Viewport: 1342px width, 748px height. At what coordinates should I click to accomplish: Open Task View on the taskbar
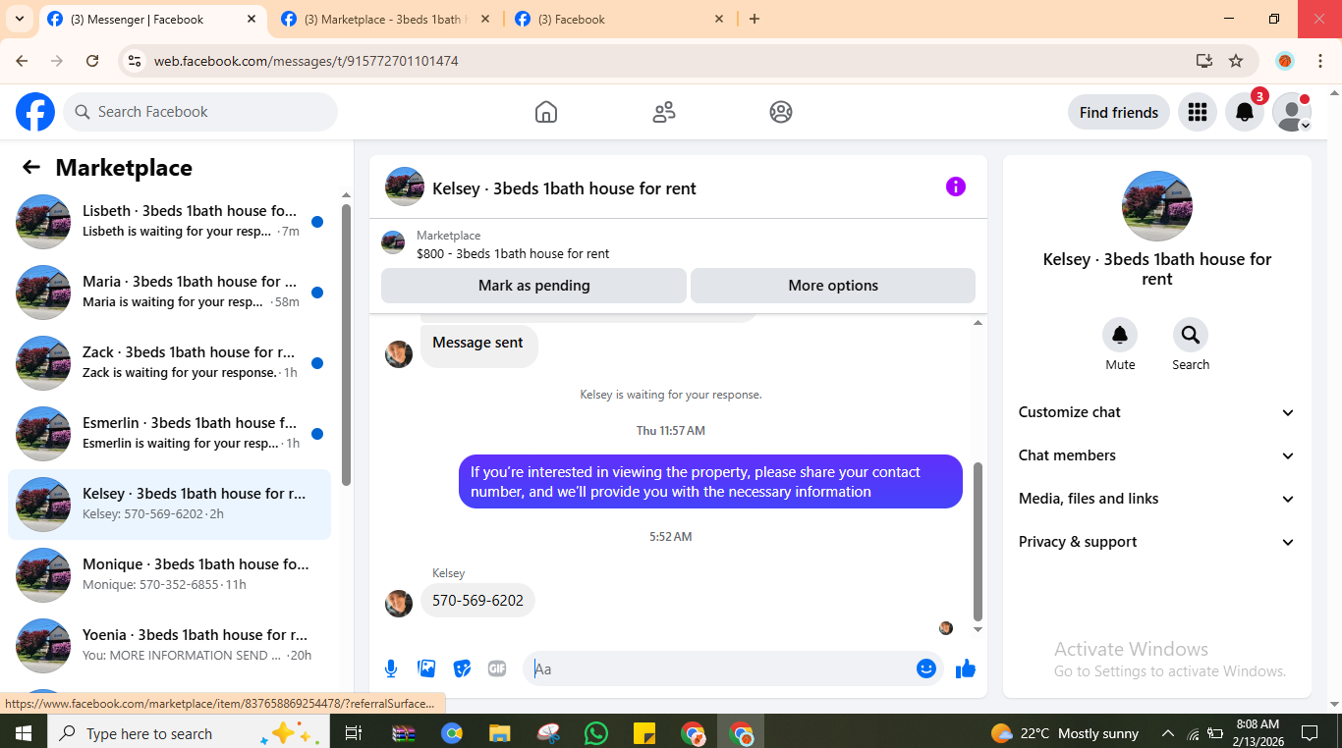tap(354, 733)
